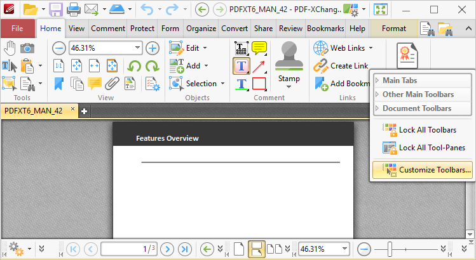
Task: Enable single page layout in status bar
Action: tap(239, 249)
